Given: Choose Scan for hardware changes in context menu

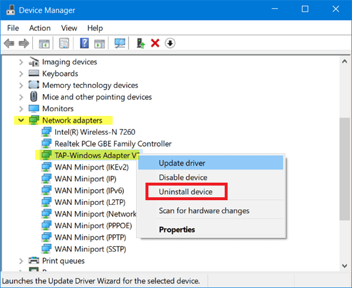Looking at the screenshot, I should 211,211.
